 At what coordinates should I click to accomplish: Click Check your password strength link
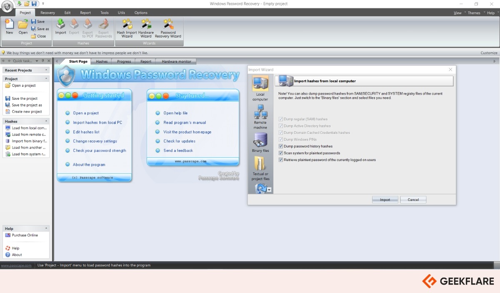[x=99, y=150]
